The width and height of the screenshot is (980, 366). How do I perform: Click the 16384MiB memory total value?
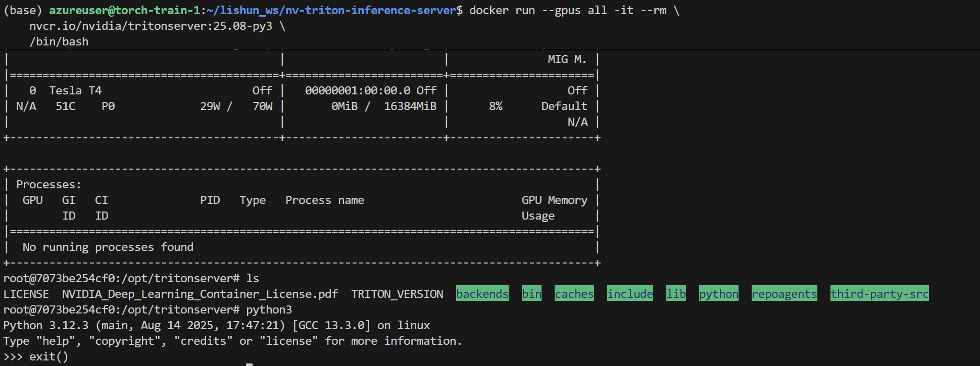tap(410, 106)
